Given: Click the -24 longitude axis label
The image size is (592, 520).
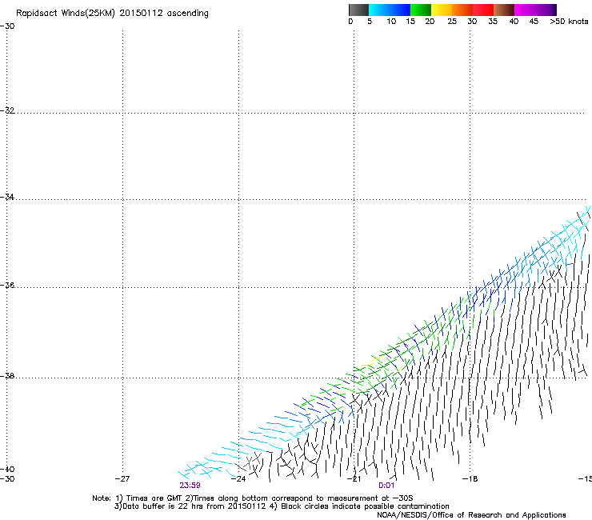Looking at the screenshot, I should coord(238,479).
